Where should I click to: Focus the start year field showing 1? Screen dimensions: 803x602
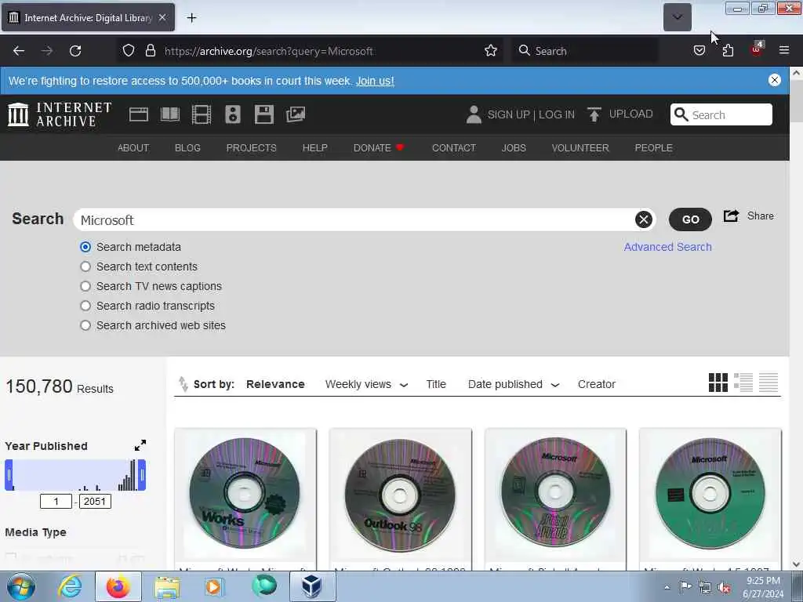click(x=56, y=501)
